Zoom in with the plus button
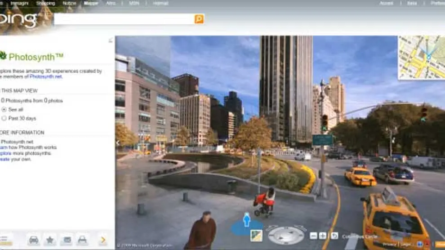 point(323,236)
